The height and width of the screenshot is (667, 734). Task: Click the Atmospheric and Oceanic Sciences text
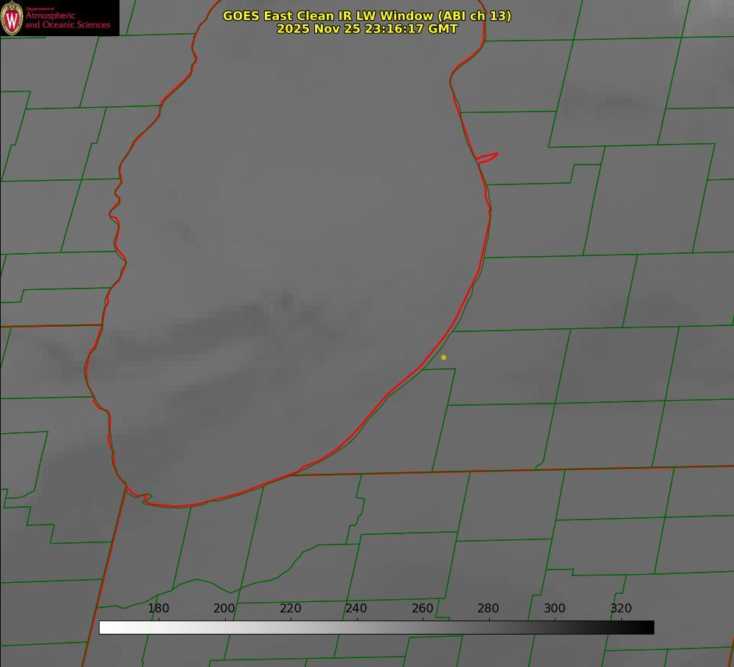click(67, 20)
